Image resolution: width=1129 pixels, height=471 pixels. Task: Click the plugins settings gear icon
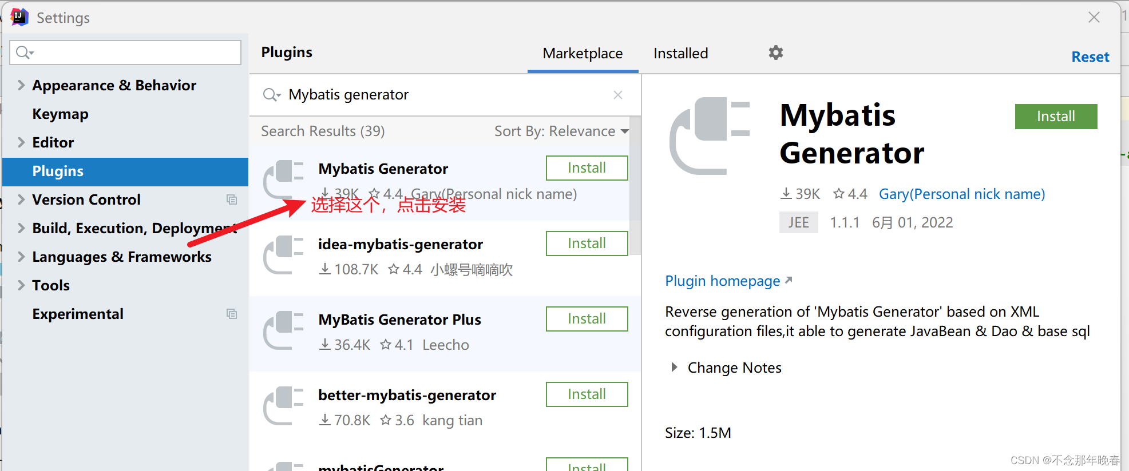coord(775,53)
